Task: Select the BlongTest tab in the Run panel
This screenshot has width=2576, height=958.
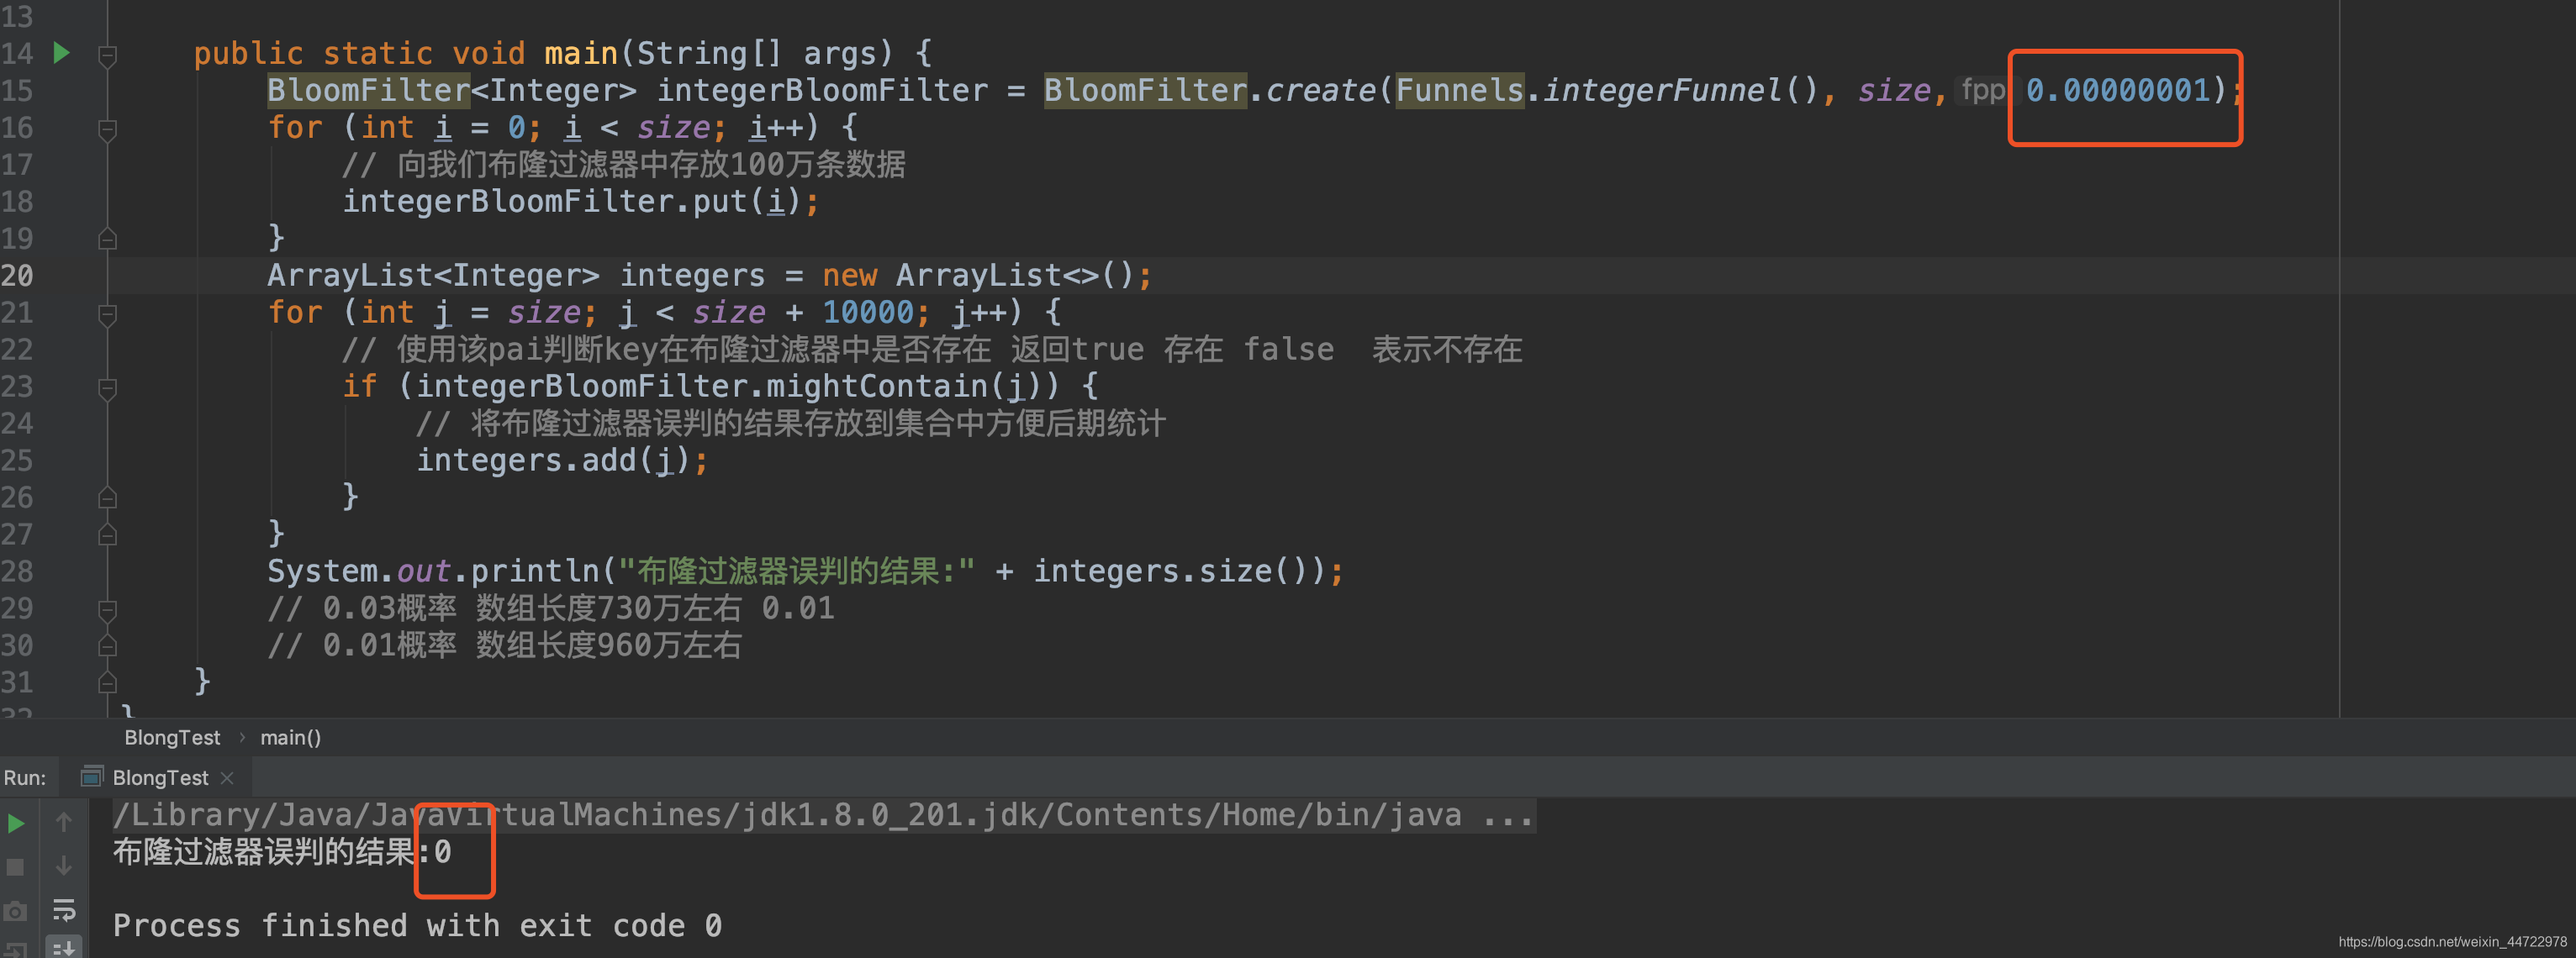Action: (160, 777)
